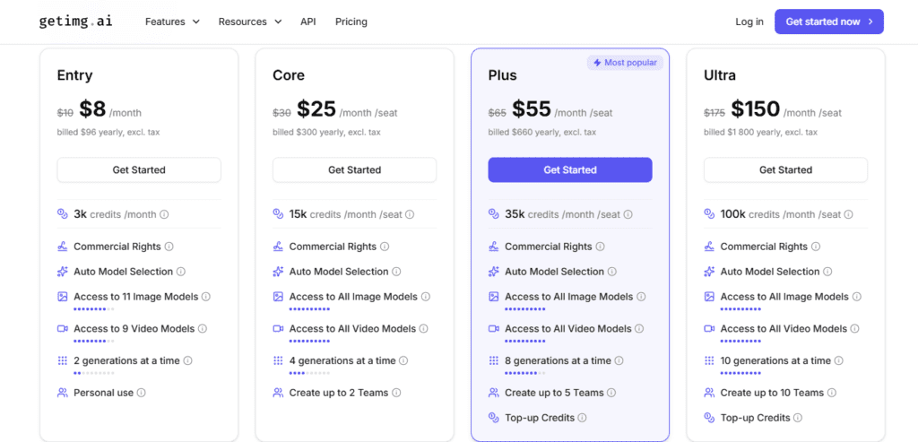
Task: Click info icon next to Core Create up to 2 Teams
Action: 396,393
